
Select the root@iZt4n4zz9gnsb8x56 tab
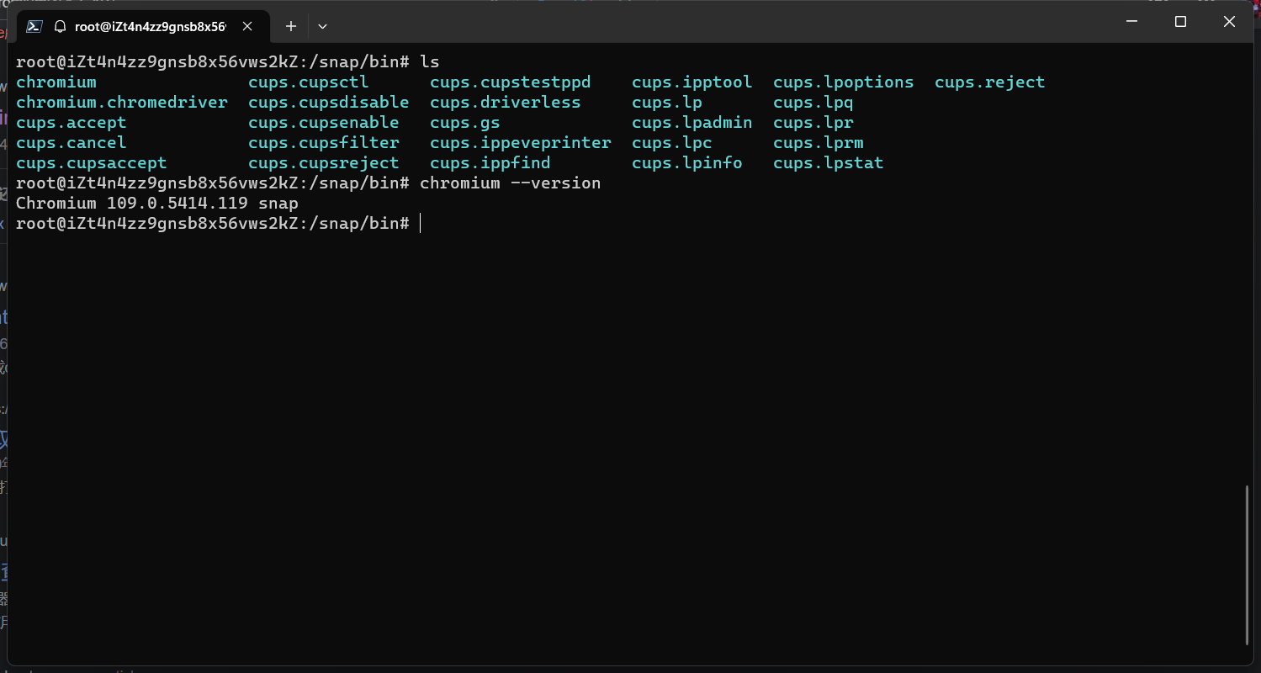(151, 26)
